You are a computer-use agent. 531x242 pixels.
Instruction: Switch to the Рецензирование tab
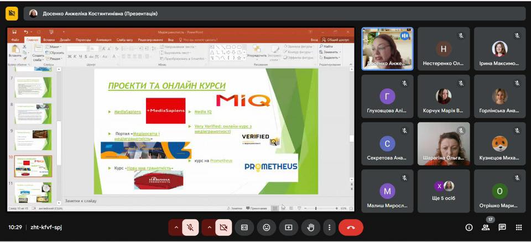pyautogui.click(x=150, y=40)
